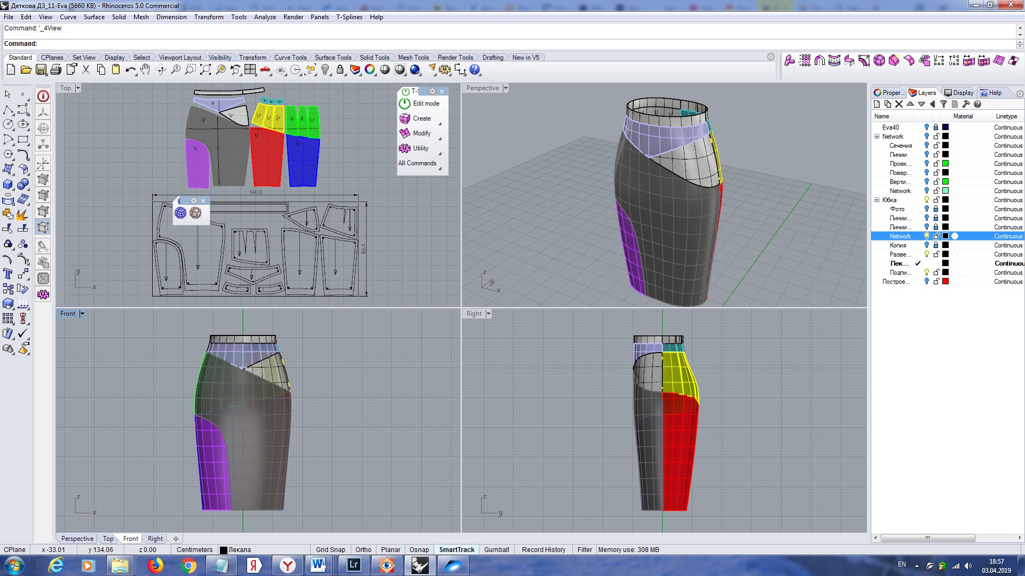Click the blue Render sphere icon

tap(415, 70)
